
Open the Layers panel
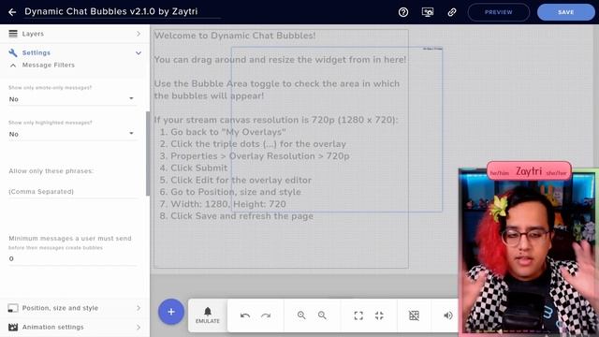75,34
